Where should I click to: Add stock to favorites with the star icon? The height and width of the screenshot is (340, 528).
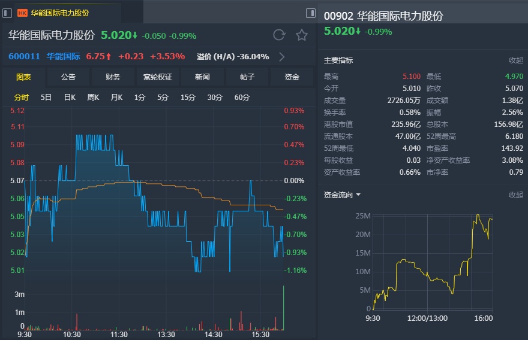(302, 35)
